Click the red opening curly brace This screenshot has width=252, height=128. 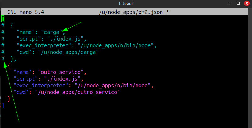(9, 66)
